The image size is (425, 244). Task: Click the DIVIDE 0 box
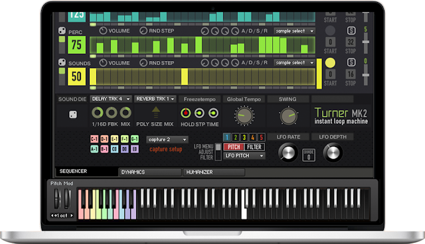tap(309, 155)
